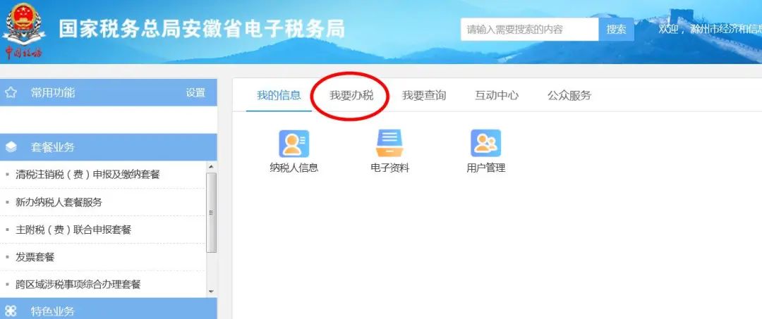Click the search content input field
The image size is (762, 319).
(530, 29)
